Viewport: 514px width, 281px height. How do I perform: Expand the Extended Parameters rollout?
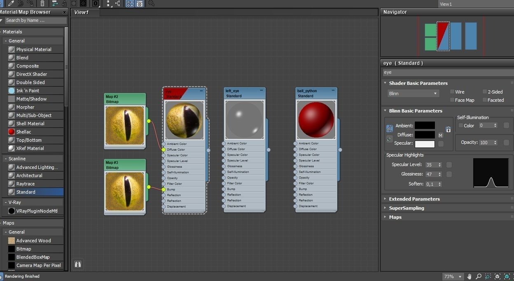tap(414, 199)
